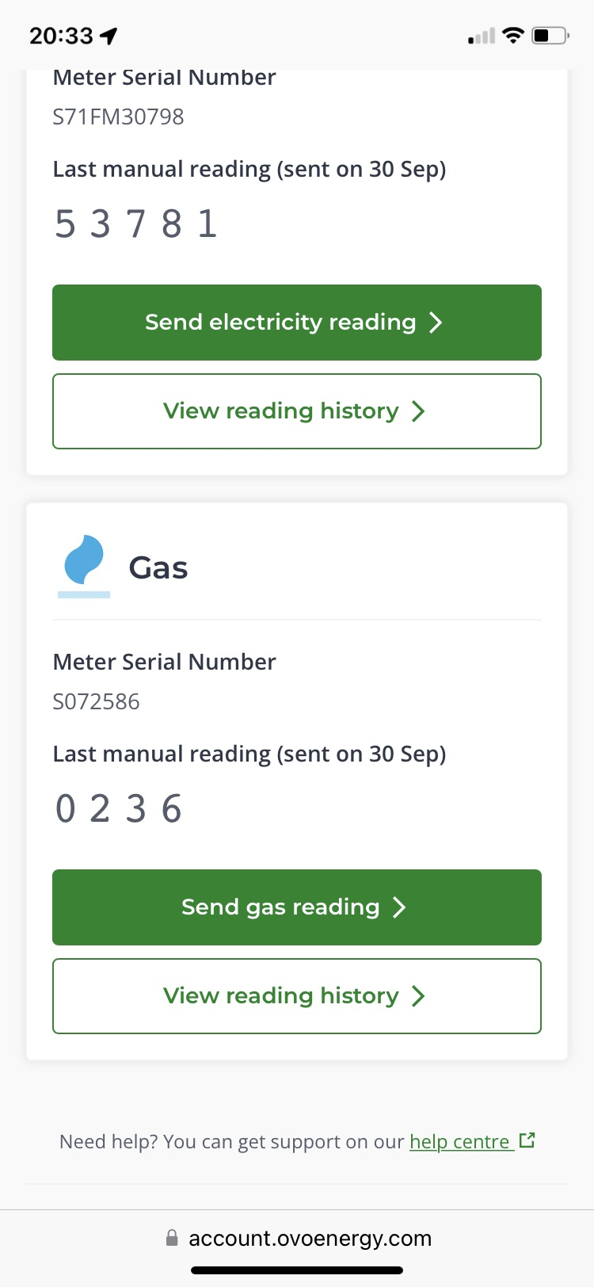Tap the 20:33 clock in status bar
Viewport: 594px width, 1287px height.
(x=61, y=36)
